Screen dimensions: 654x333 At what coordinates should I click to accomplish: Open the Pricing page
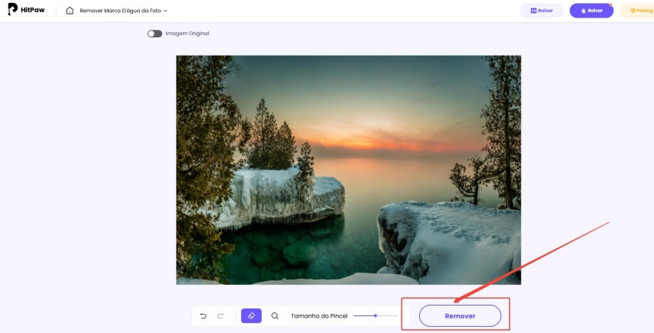click(637, 11)
